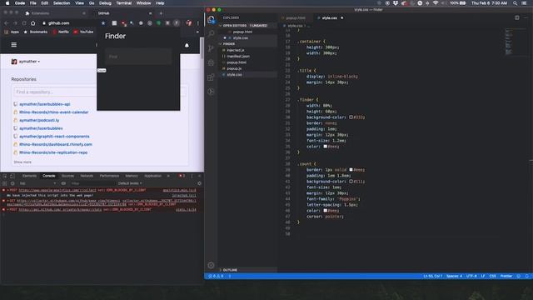
Task: Open the Terminal menu
Action: click(x=124, y=3)
